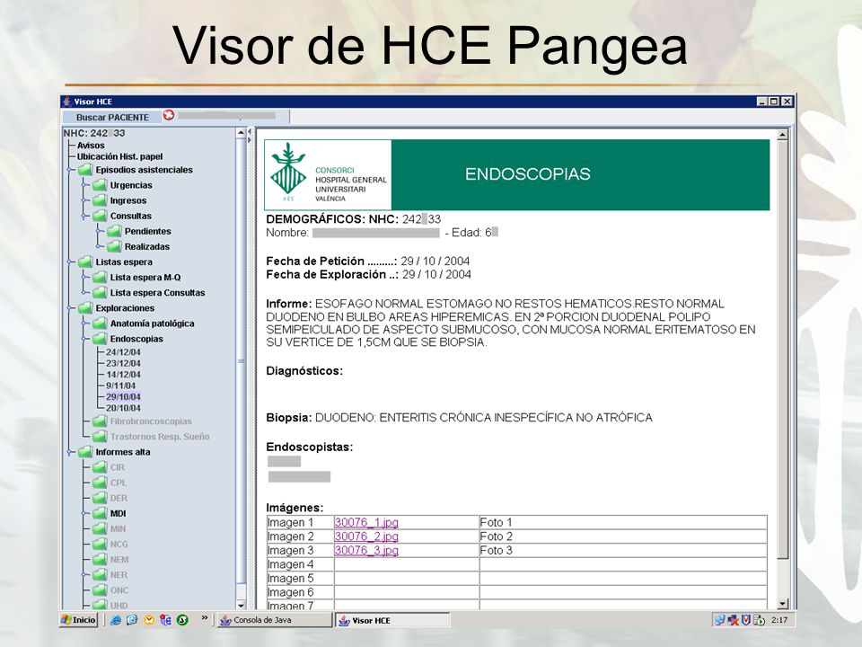
Task: Click tree panel scrollbar up arrow
Action: click(x=241, y=133)
